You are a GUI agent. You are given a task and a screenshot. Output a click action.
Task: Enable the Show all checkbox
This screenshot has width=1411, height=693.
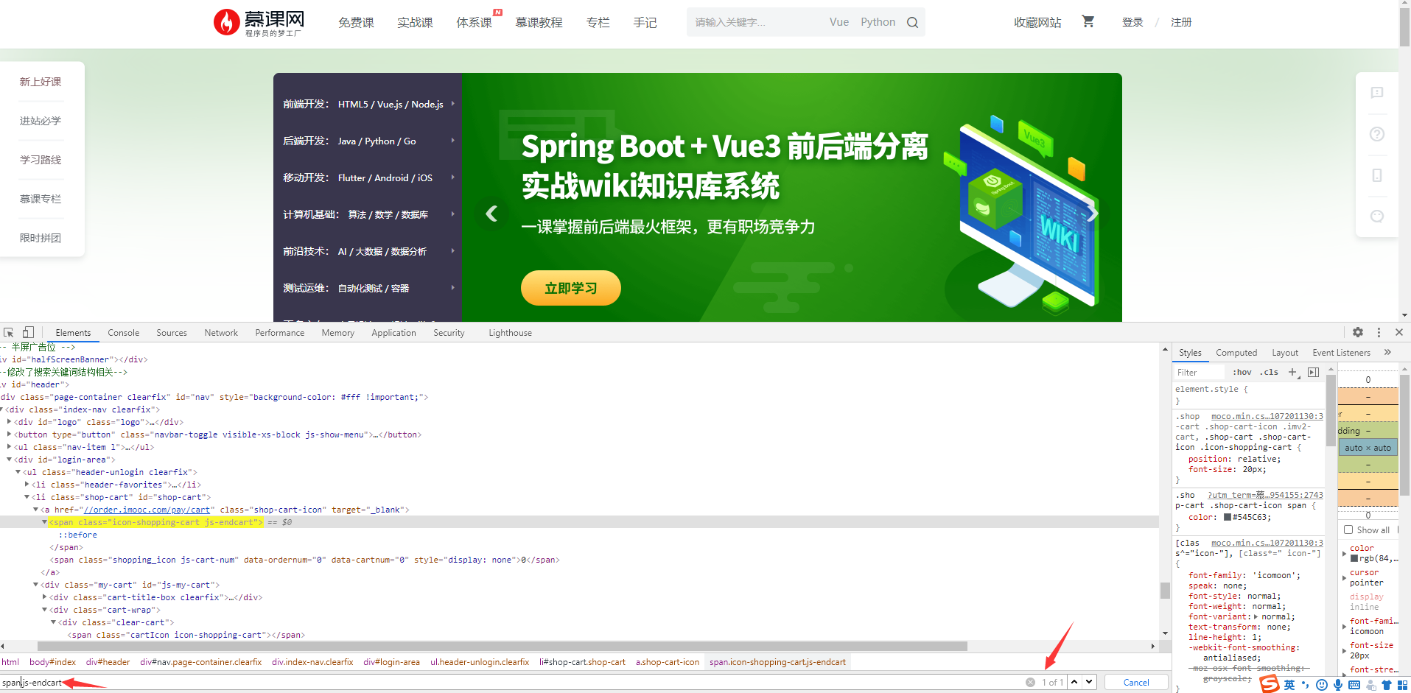click(1348, 530)
